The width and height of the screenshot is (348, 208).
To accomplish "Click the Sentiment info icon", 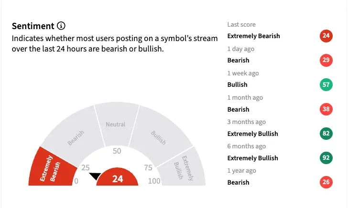I will pos(61,26).
